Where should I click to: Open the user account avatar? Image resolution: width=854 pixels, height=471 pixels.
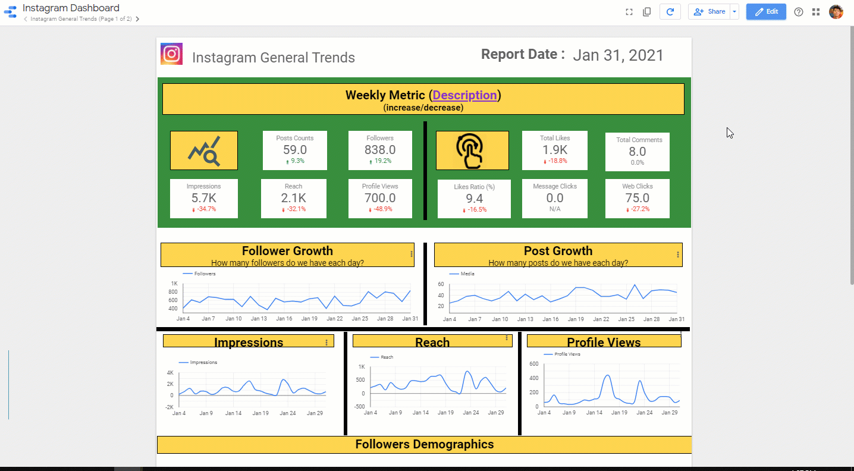coord(836,12)
